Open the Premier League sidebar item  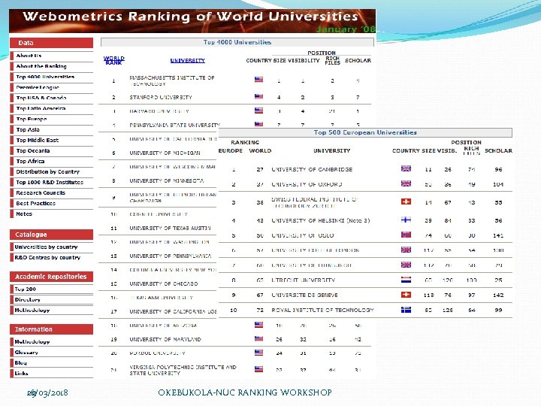[38, 87]
